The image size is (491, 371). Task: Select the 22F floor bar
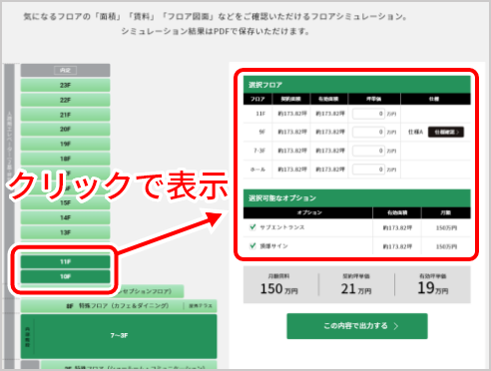tap(65, 100)
